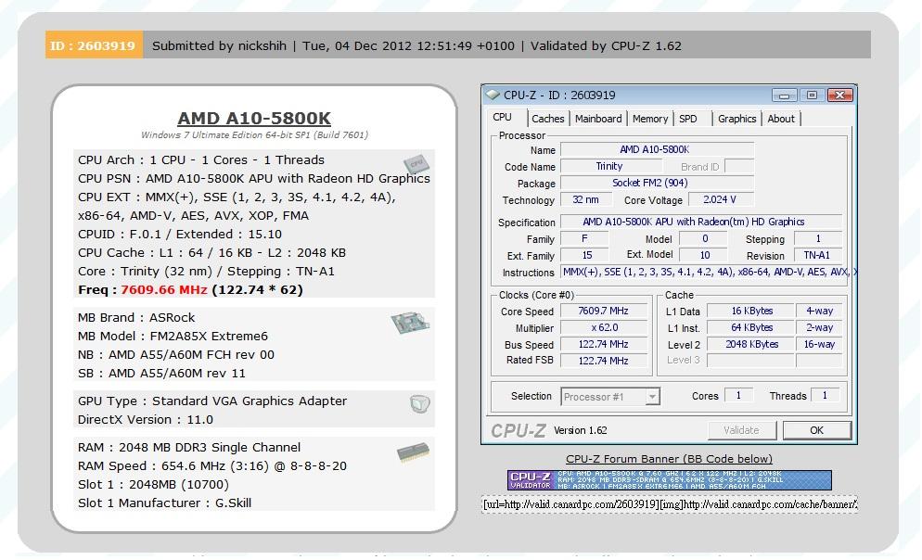This screenshot has width=922, height=560.
Task: Click the Core Speed value 7609.7 MHz
Action: (x=603, y=311)
